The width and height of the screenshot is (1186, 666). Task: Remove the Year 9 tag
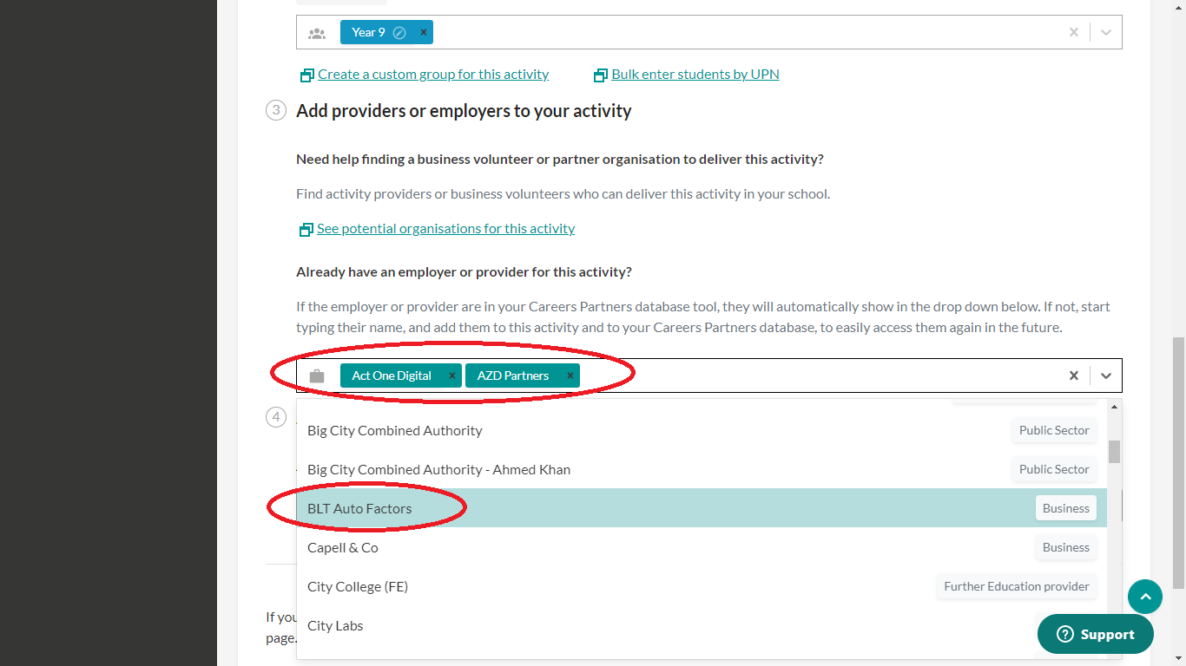tap(424, 32)
